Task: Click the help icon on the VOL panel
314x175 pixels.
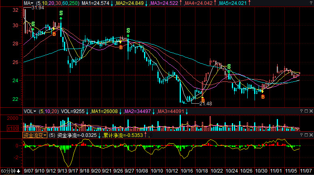Action: click(x=301, y=111)
